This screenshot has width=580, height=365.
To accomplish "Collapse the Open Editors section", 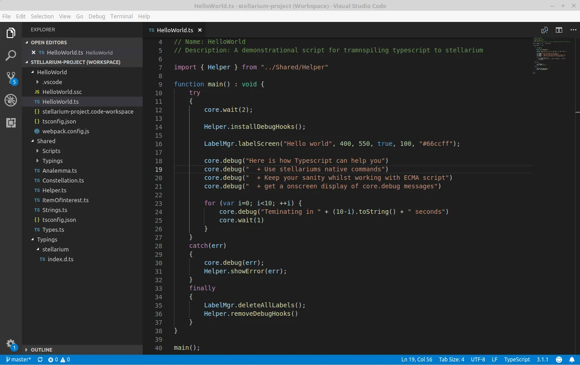I will [x=82, y=42].
